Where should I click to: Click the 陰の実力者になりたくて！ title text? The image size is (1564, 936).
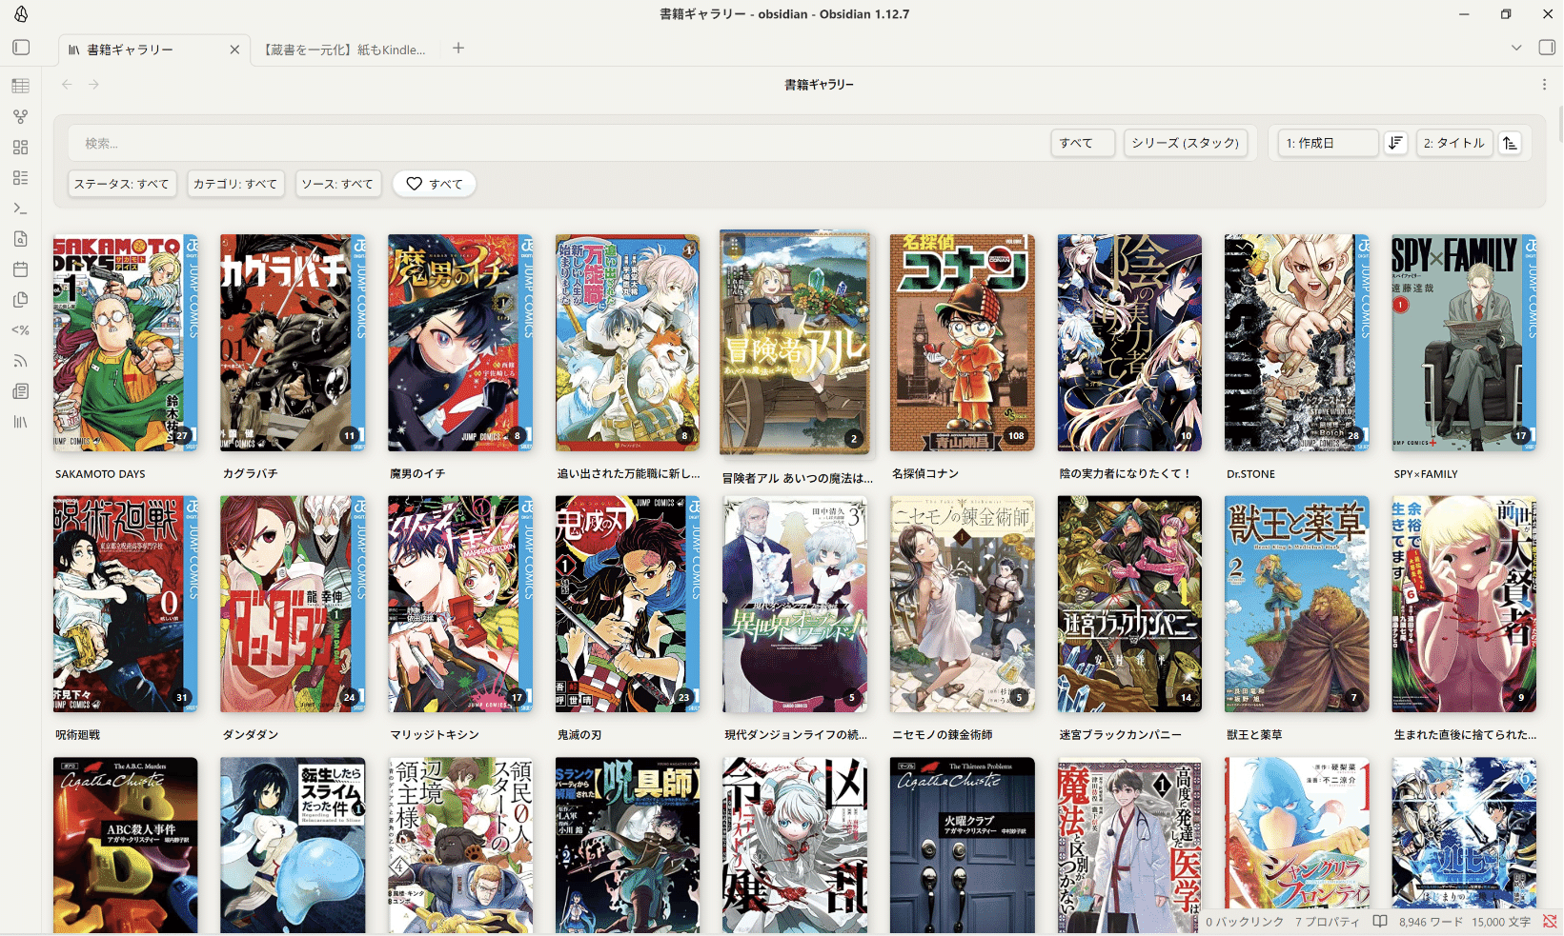pyautogui.click(x=1126, y=473)
